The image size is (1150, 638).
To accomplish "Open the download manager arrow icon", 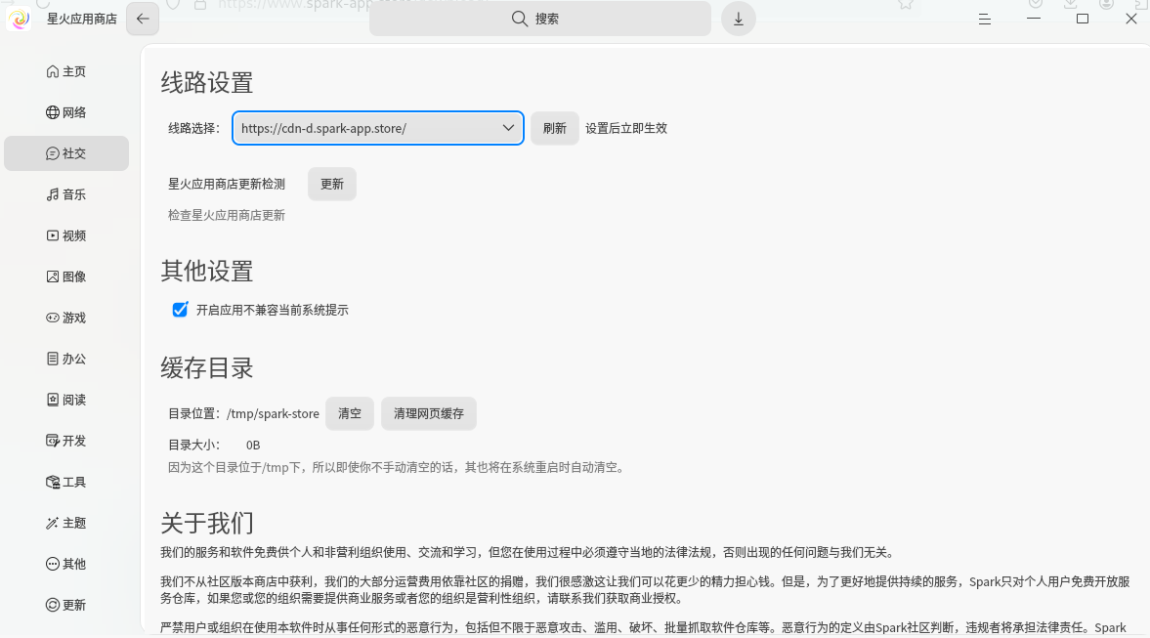I will (738, 19).
